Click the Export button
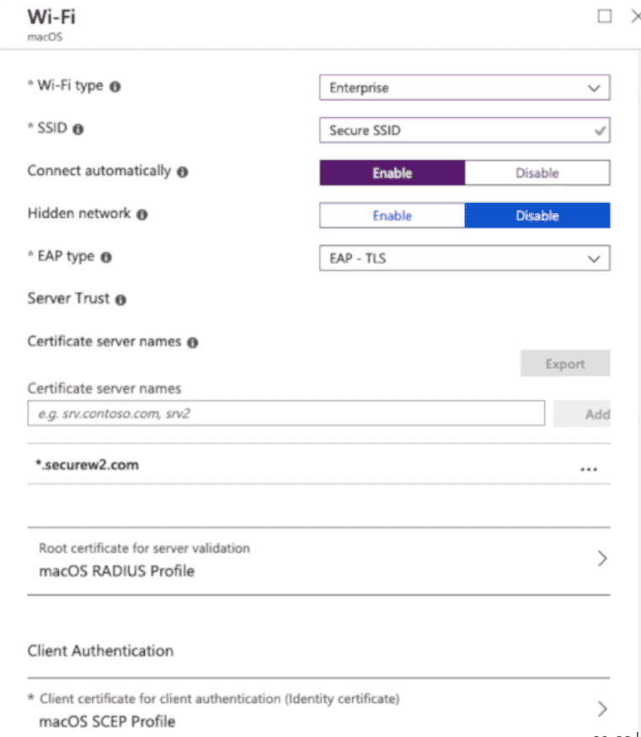The width and height of the screenshot is (641, 737). click(565, 363)
